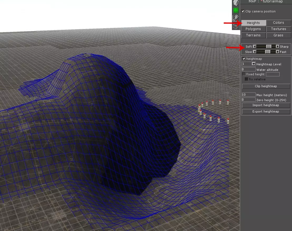Open the Heightmap Level dropdown
Image resolution: width=292 pixels, height=231 pixels.
[x=254, y=64]
